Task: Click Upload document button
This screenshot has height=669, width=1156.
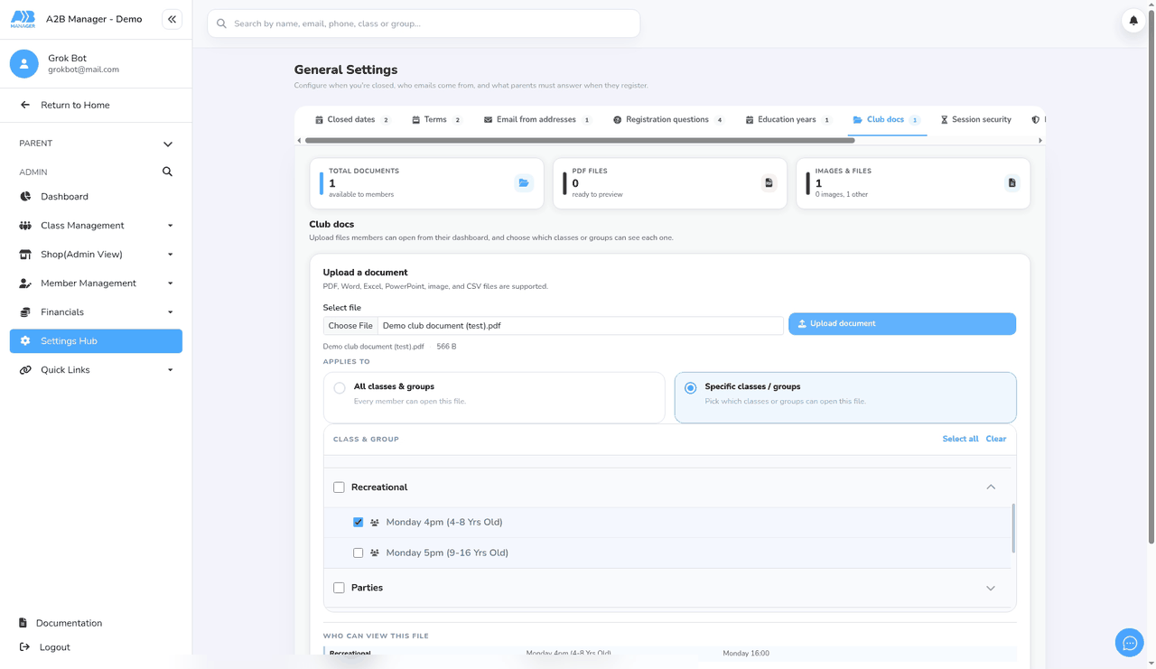Action: [x=902, y=324]
